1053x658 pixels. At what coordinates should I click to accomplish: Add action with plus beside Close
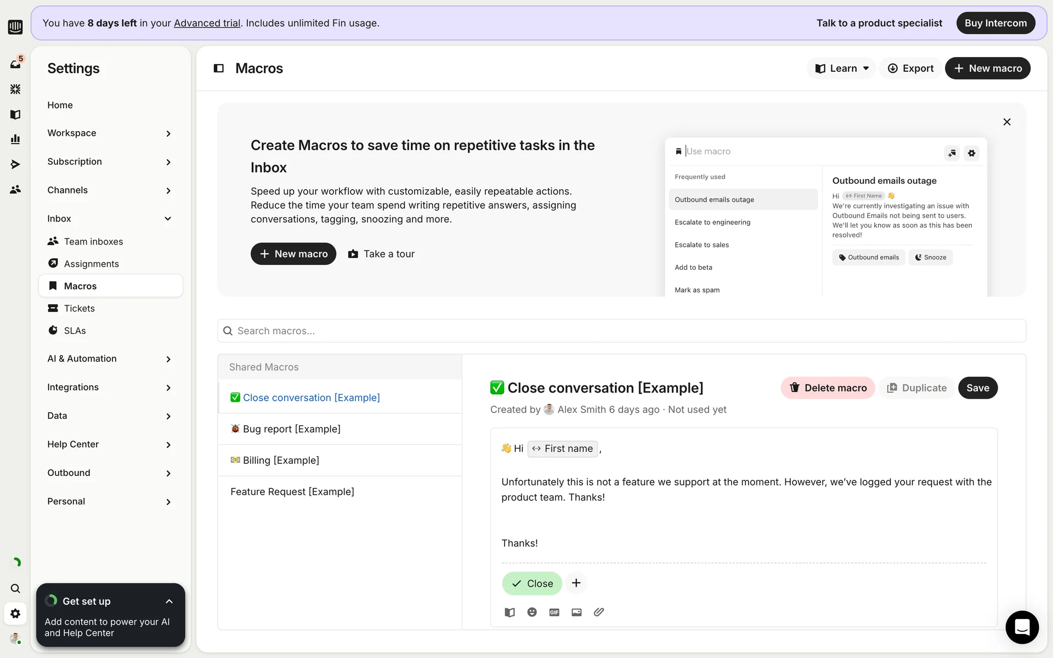(x=576, y=583)
